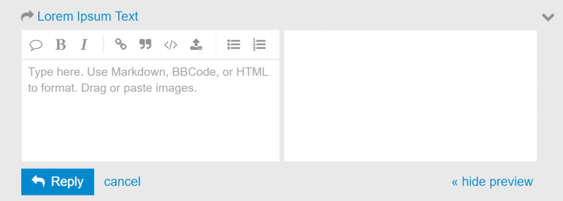This screenshot has width=563, height=201.
Task: Click empty toolbar space after numbered list icon
Action: click(273, 44)
